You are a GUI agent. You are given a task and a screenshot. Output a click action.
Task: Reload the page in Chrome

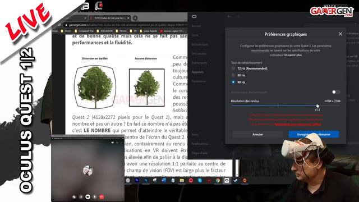59,25
